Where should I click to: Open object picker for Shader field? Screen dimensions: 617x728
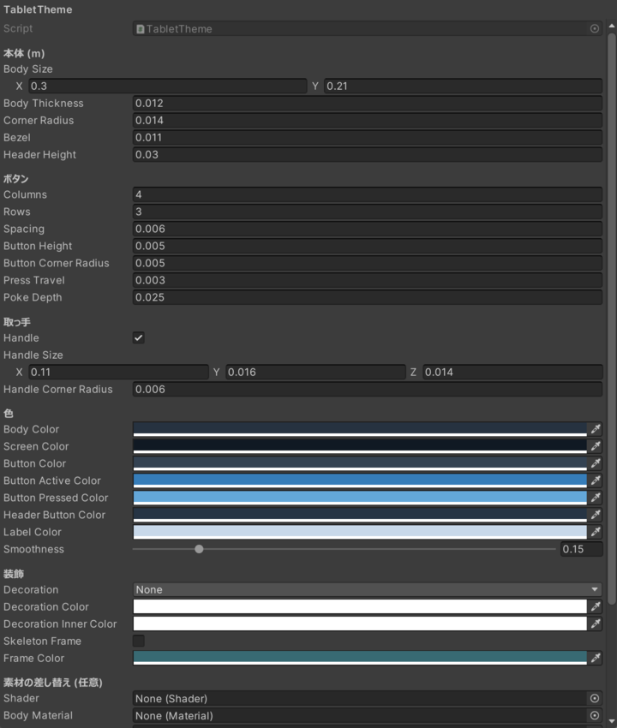coord(594,698)
